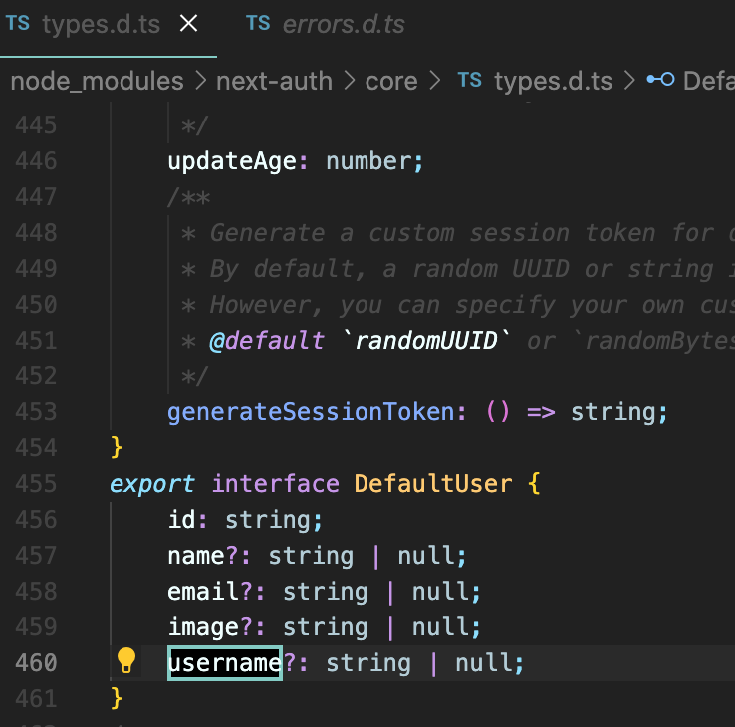Select the types.d.ts tab
735x727 pixels.
(x=101, y=25)
